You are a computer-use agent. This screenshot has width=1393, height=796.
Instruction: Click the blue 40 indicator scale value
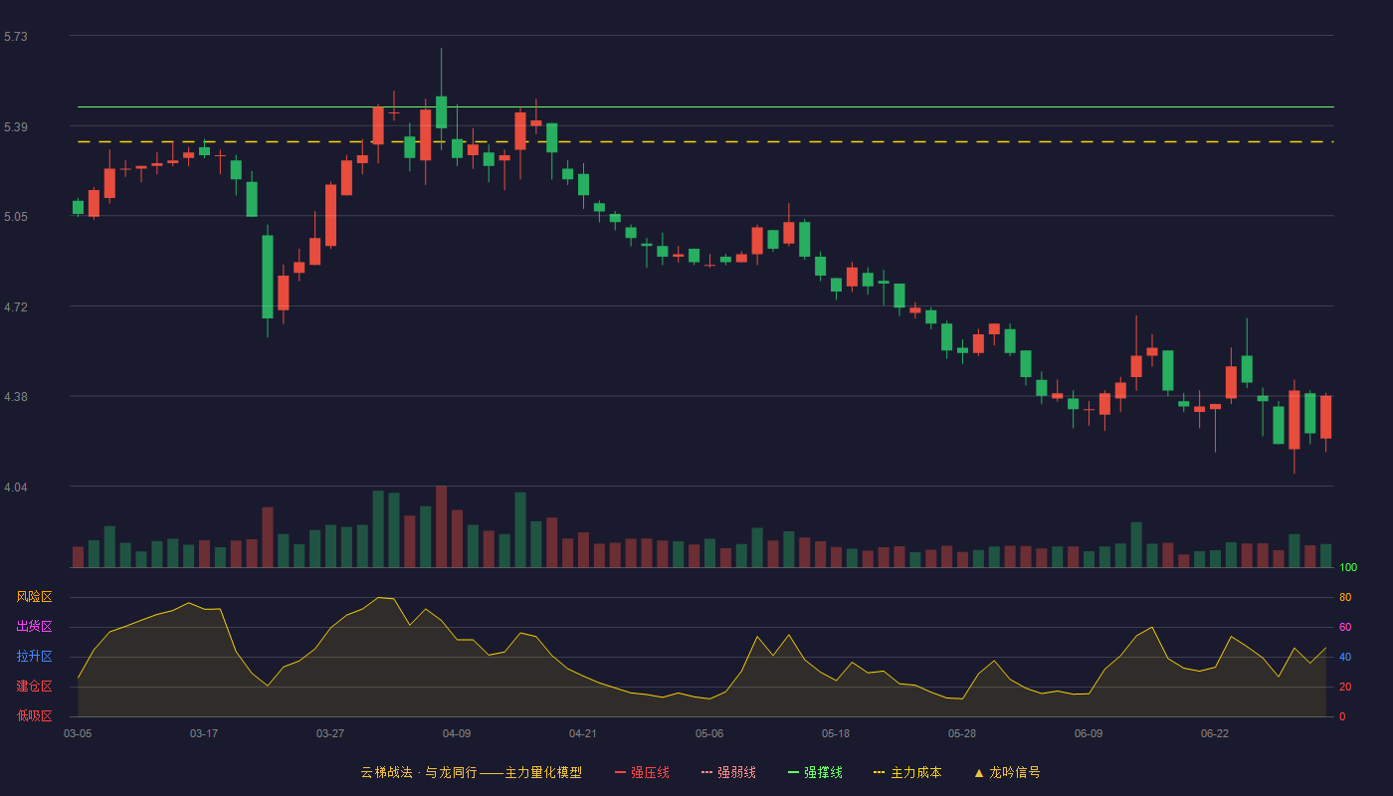pos(1345,657)
